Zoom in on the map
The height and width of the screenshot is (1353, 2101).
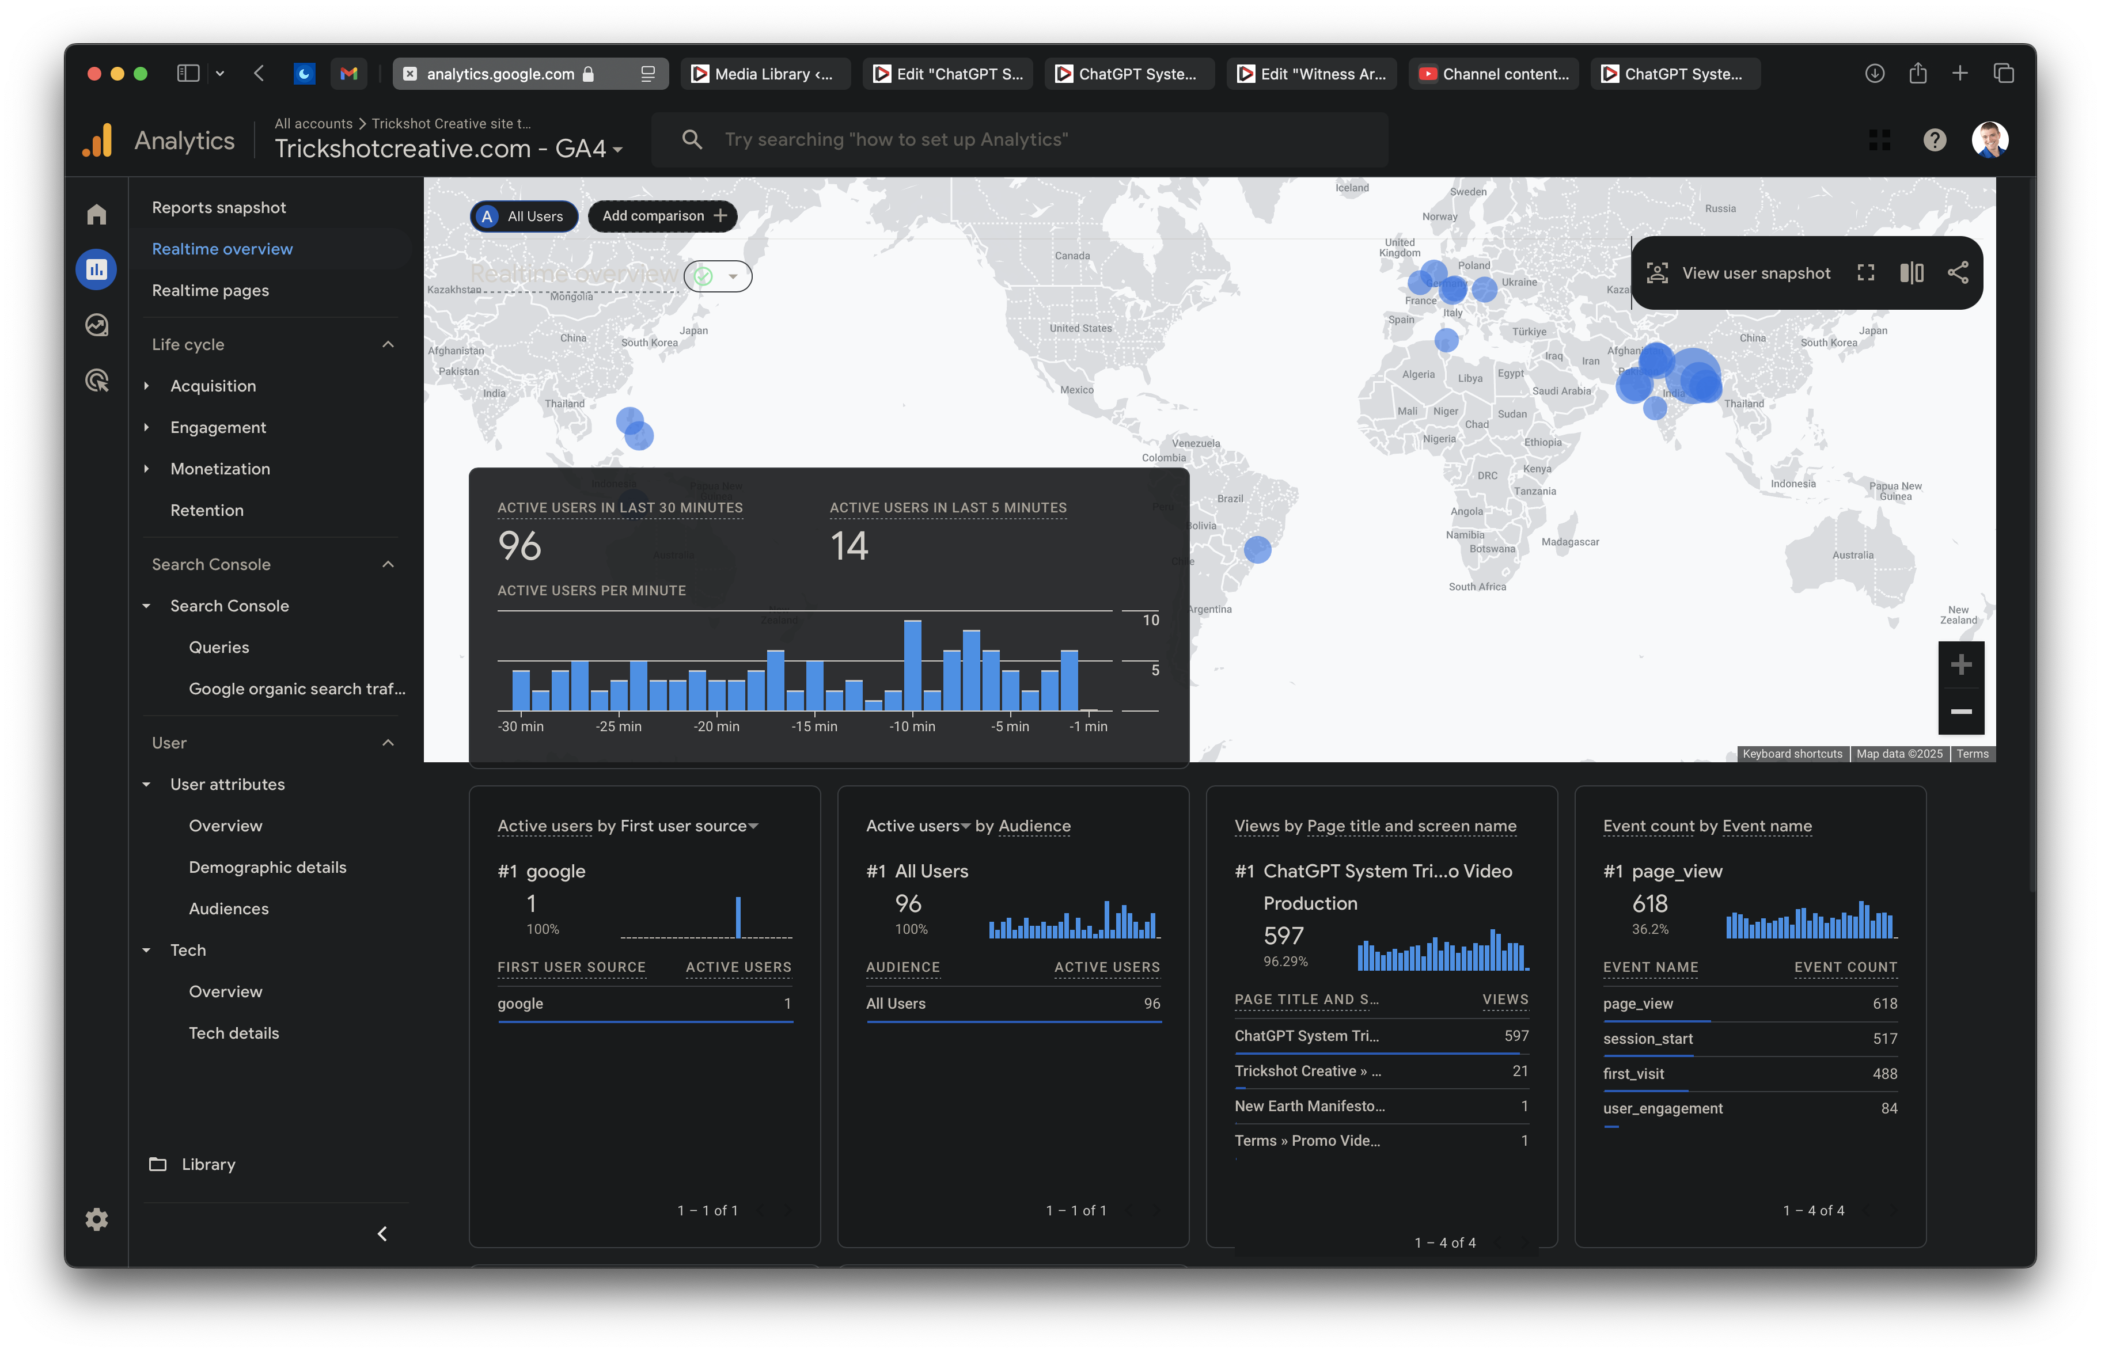(x=1961, y=665)
